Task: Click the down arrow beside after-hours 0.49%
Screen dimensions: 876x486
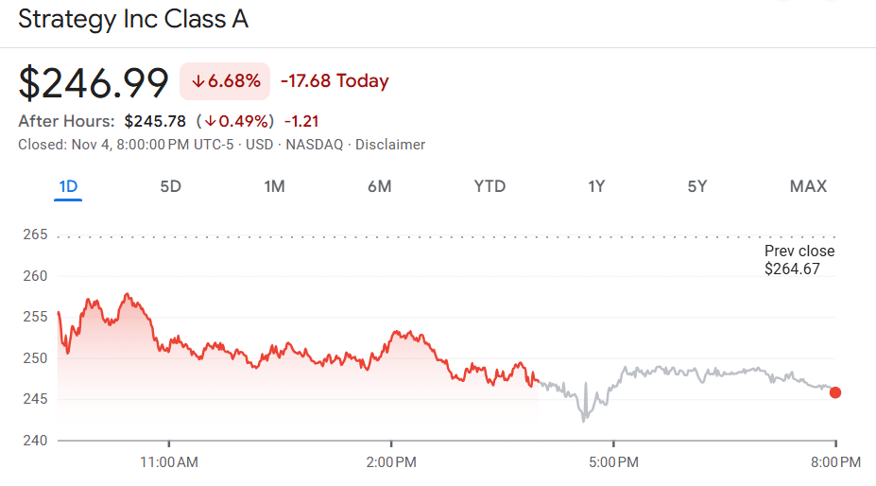Action: pyautogui.click(x=209, y=121)
